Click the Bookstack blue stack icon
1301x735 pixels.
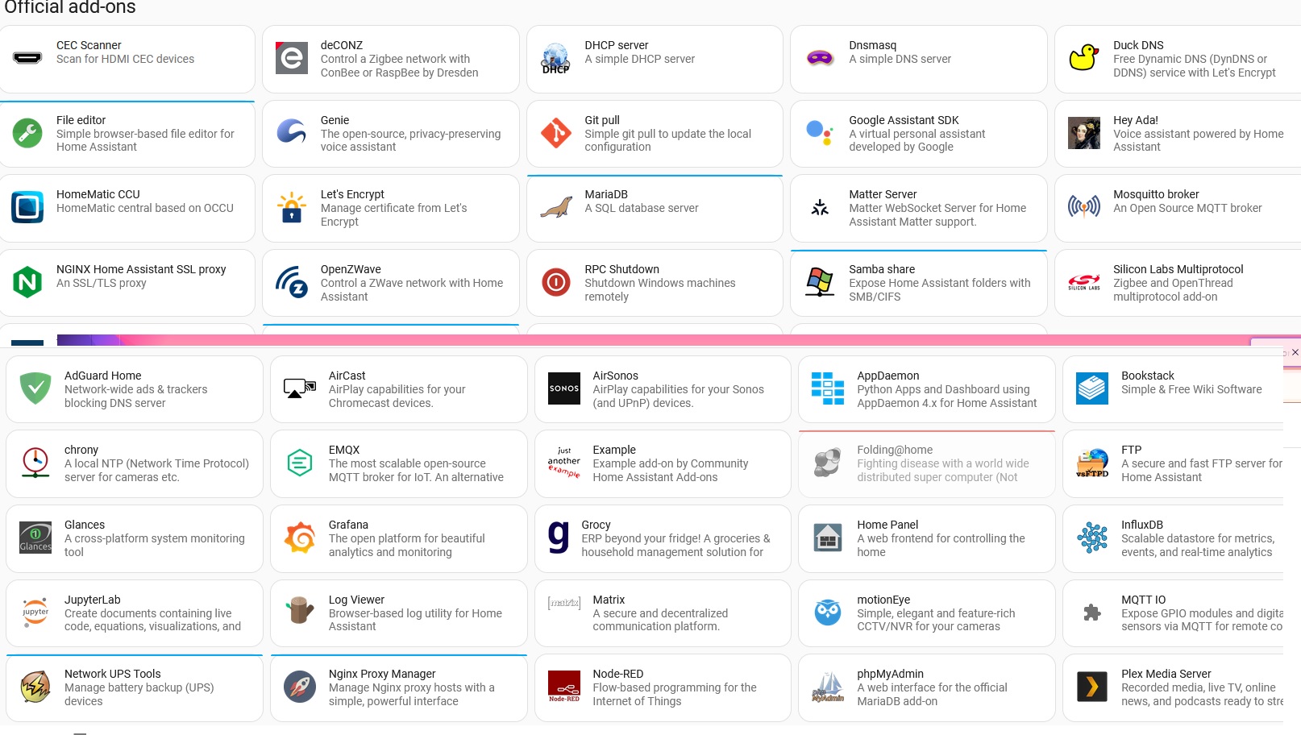[1092, 388]
